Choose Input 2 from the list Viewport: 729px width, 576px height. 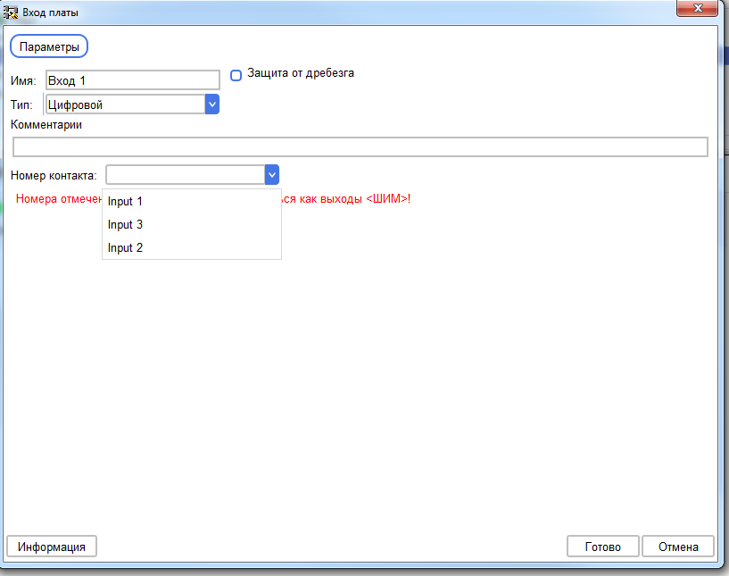click(x=192, y=248)
